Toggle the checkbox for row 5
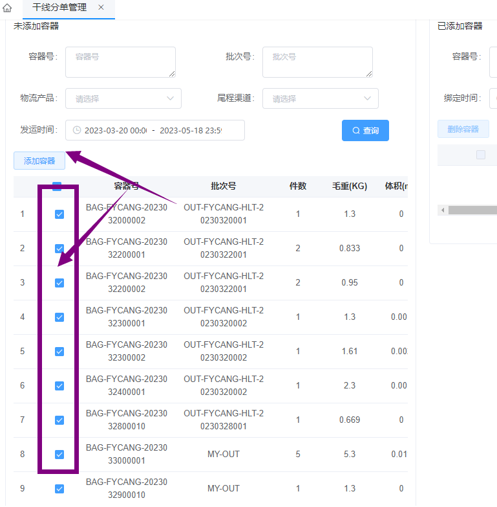Screen dimensions: 497x507 (x=59, y=352)
